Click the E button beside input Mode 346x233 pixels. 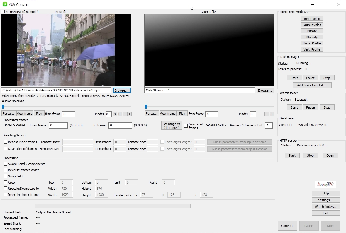click(x=120, y=114)
